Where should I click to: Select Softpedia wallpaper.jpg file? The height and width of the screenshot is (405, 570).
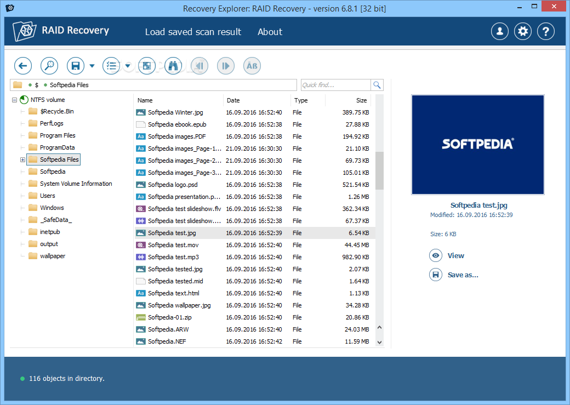pos(254,305)
